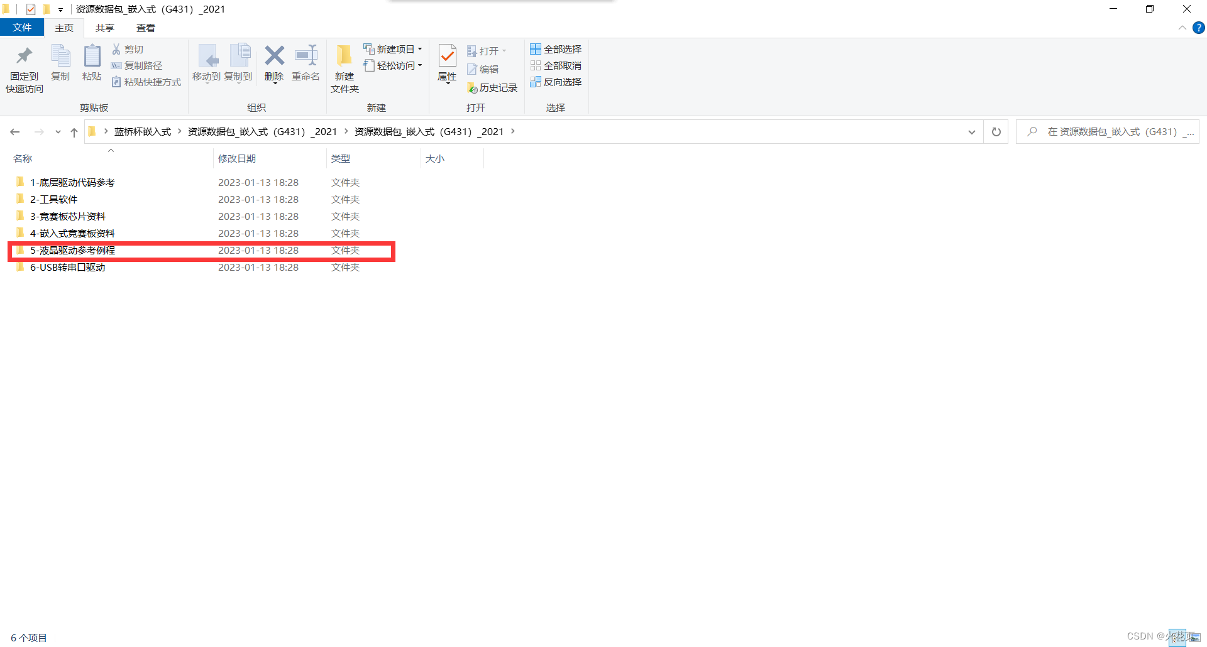Go back with left arrow button
Screen dimensions: 1207x647
click(15, 132)
